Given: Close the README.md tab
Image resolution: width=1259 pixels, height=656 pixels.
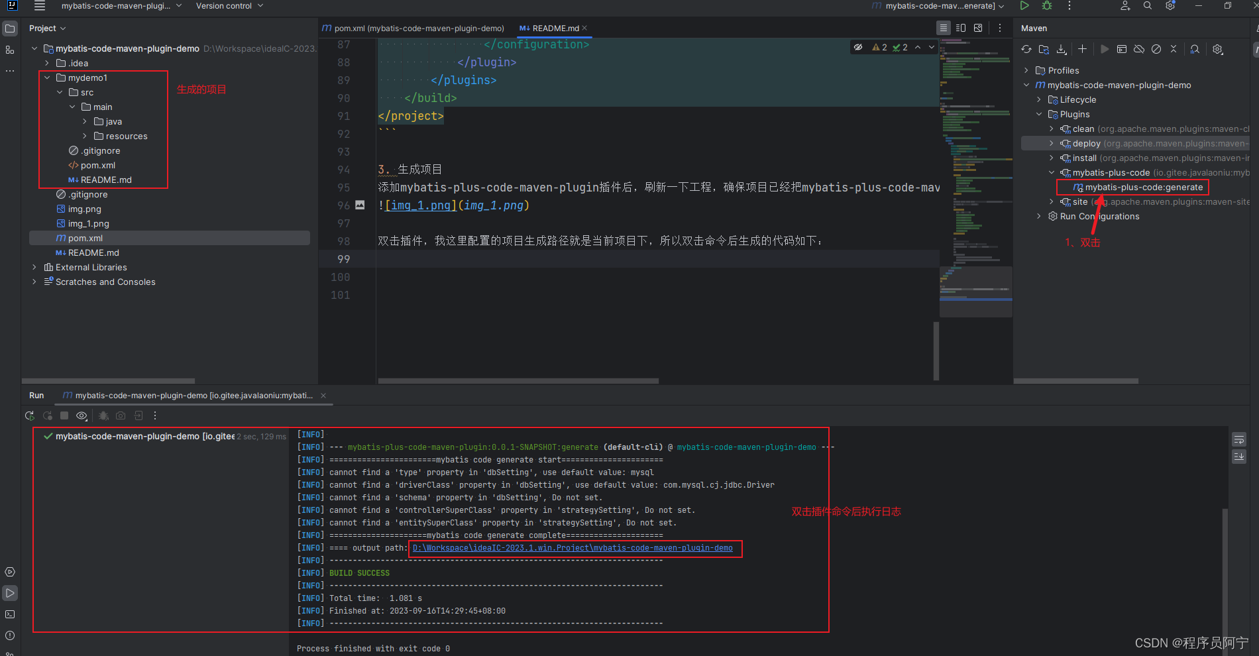Looking at the screenshot, I should click(x=584, y=28).
